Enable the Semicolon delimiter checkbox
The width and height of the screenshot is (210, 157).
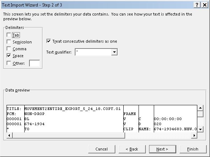click(9, 42)
